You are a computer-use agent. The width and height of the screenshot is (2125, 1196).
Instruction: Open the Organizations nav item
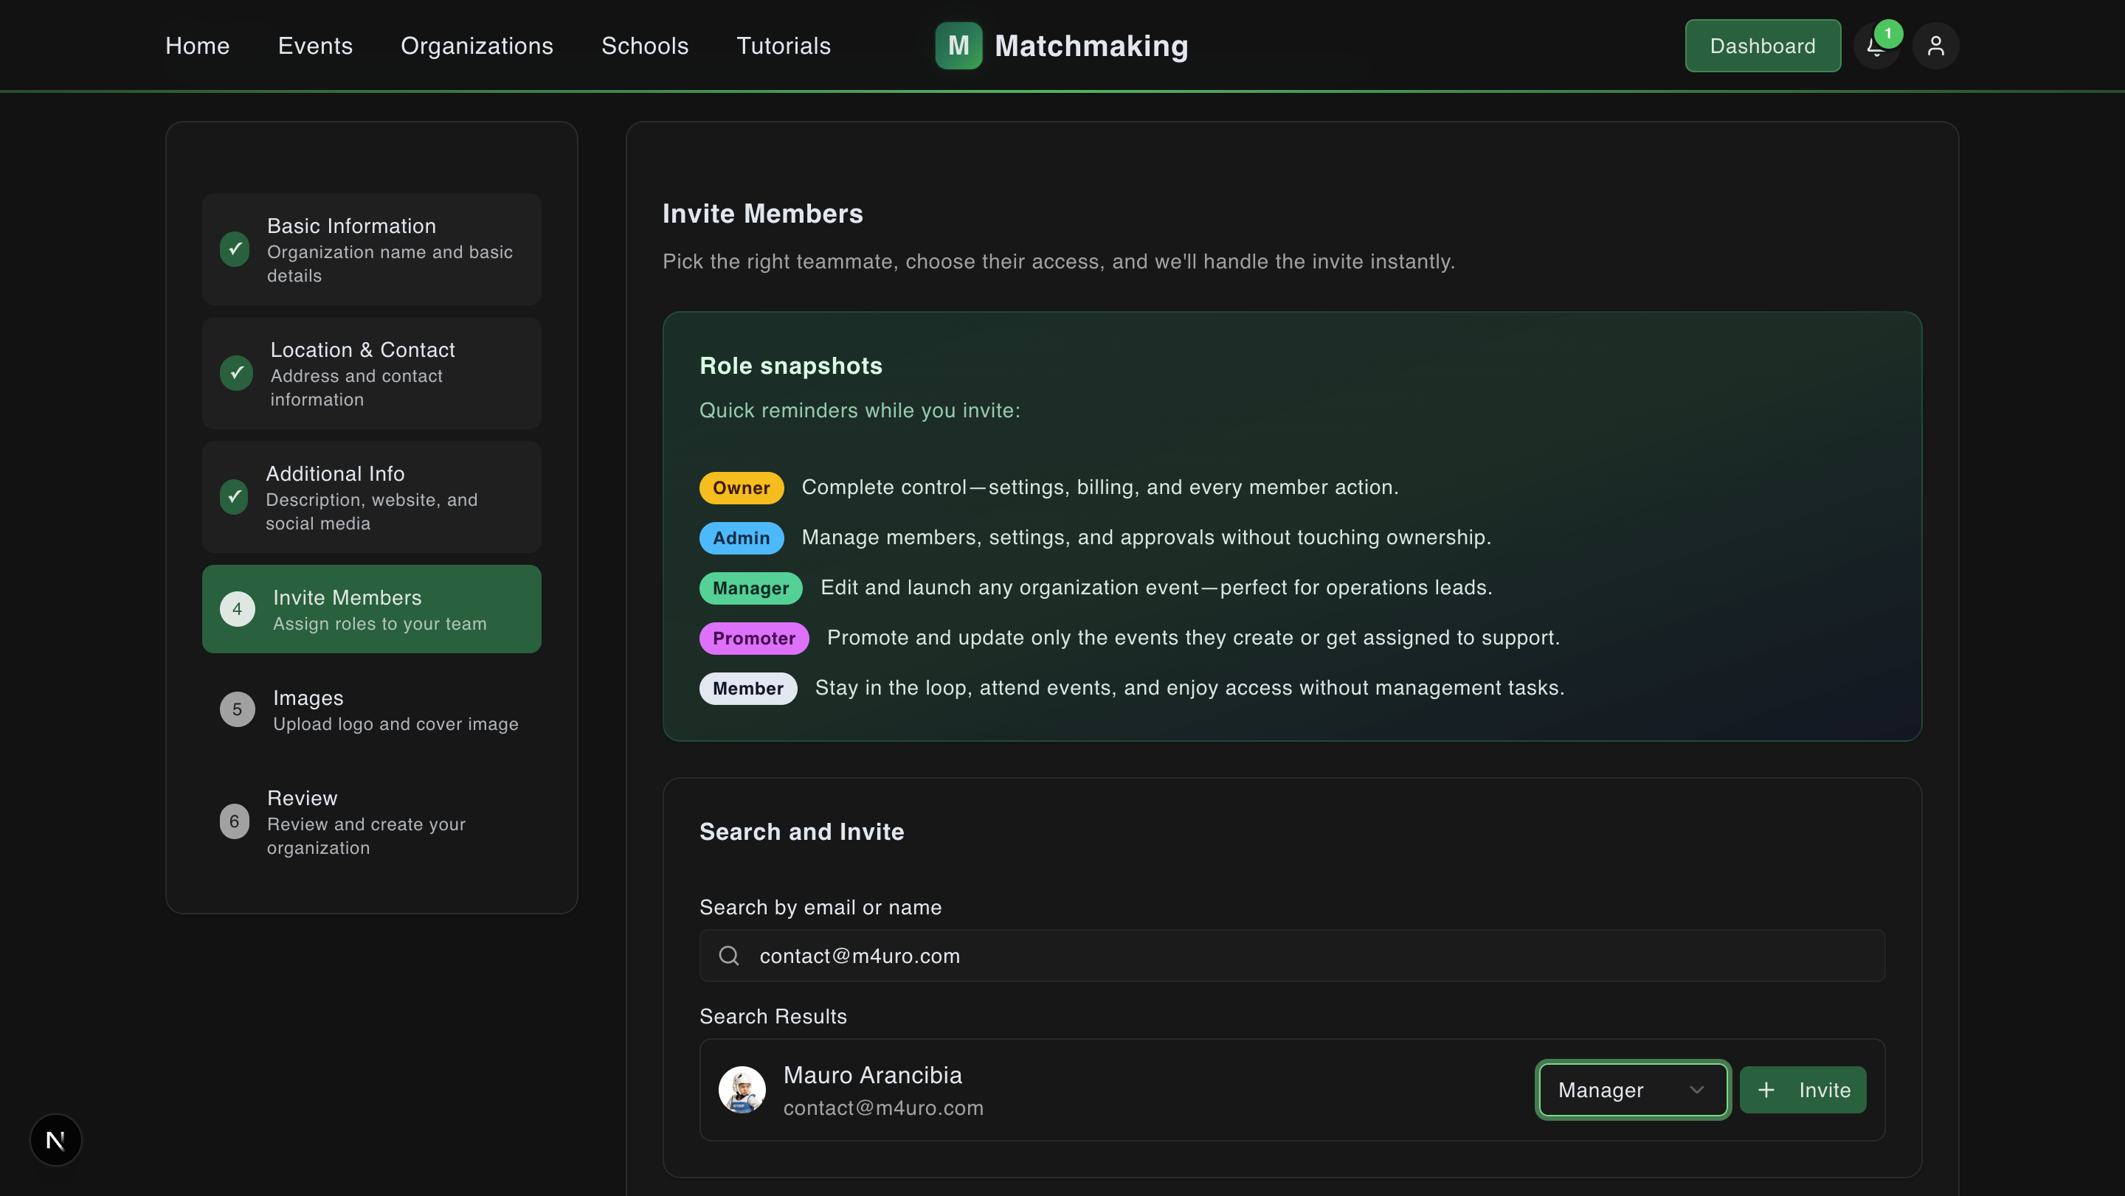coord(477,45)
